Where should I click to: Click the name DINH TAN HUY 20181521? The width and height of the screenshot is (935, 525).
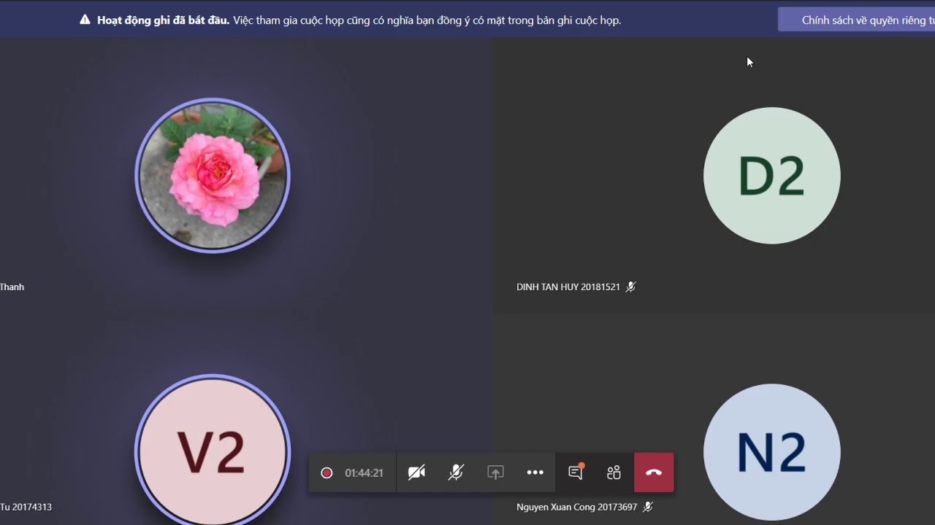(568, 287)
